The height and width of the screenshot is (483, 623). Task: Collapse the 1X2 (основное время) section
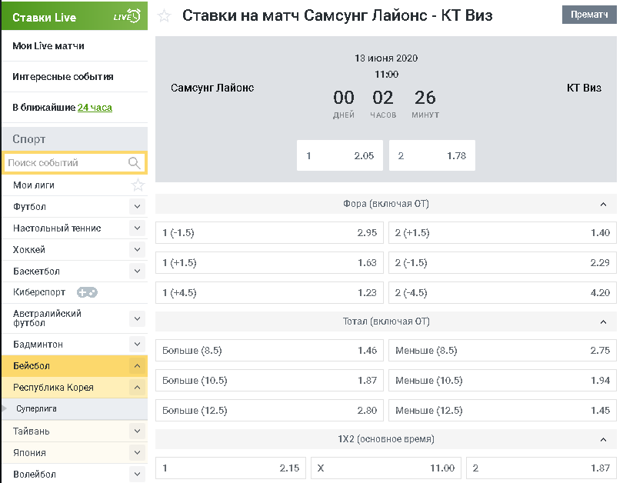coord(603,439)
